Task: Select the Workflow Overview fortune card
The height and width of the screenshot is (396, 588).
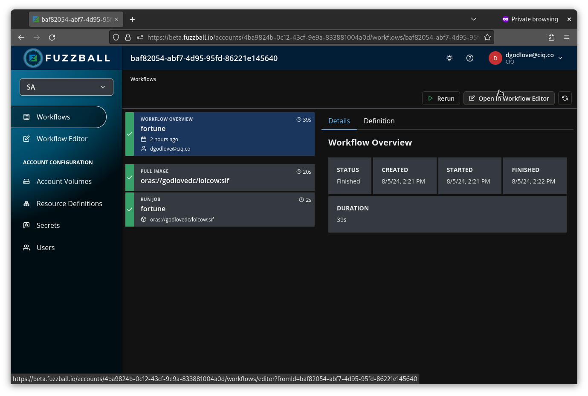Action: coord(220,134)
